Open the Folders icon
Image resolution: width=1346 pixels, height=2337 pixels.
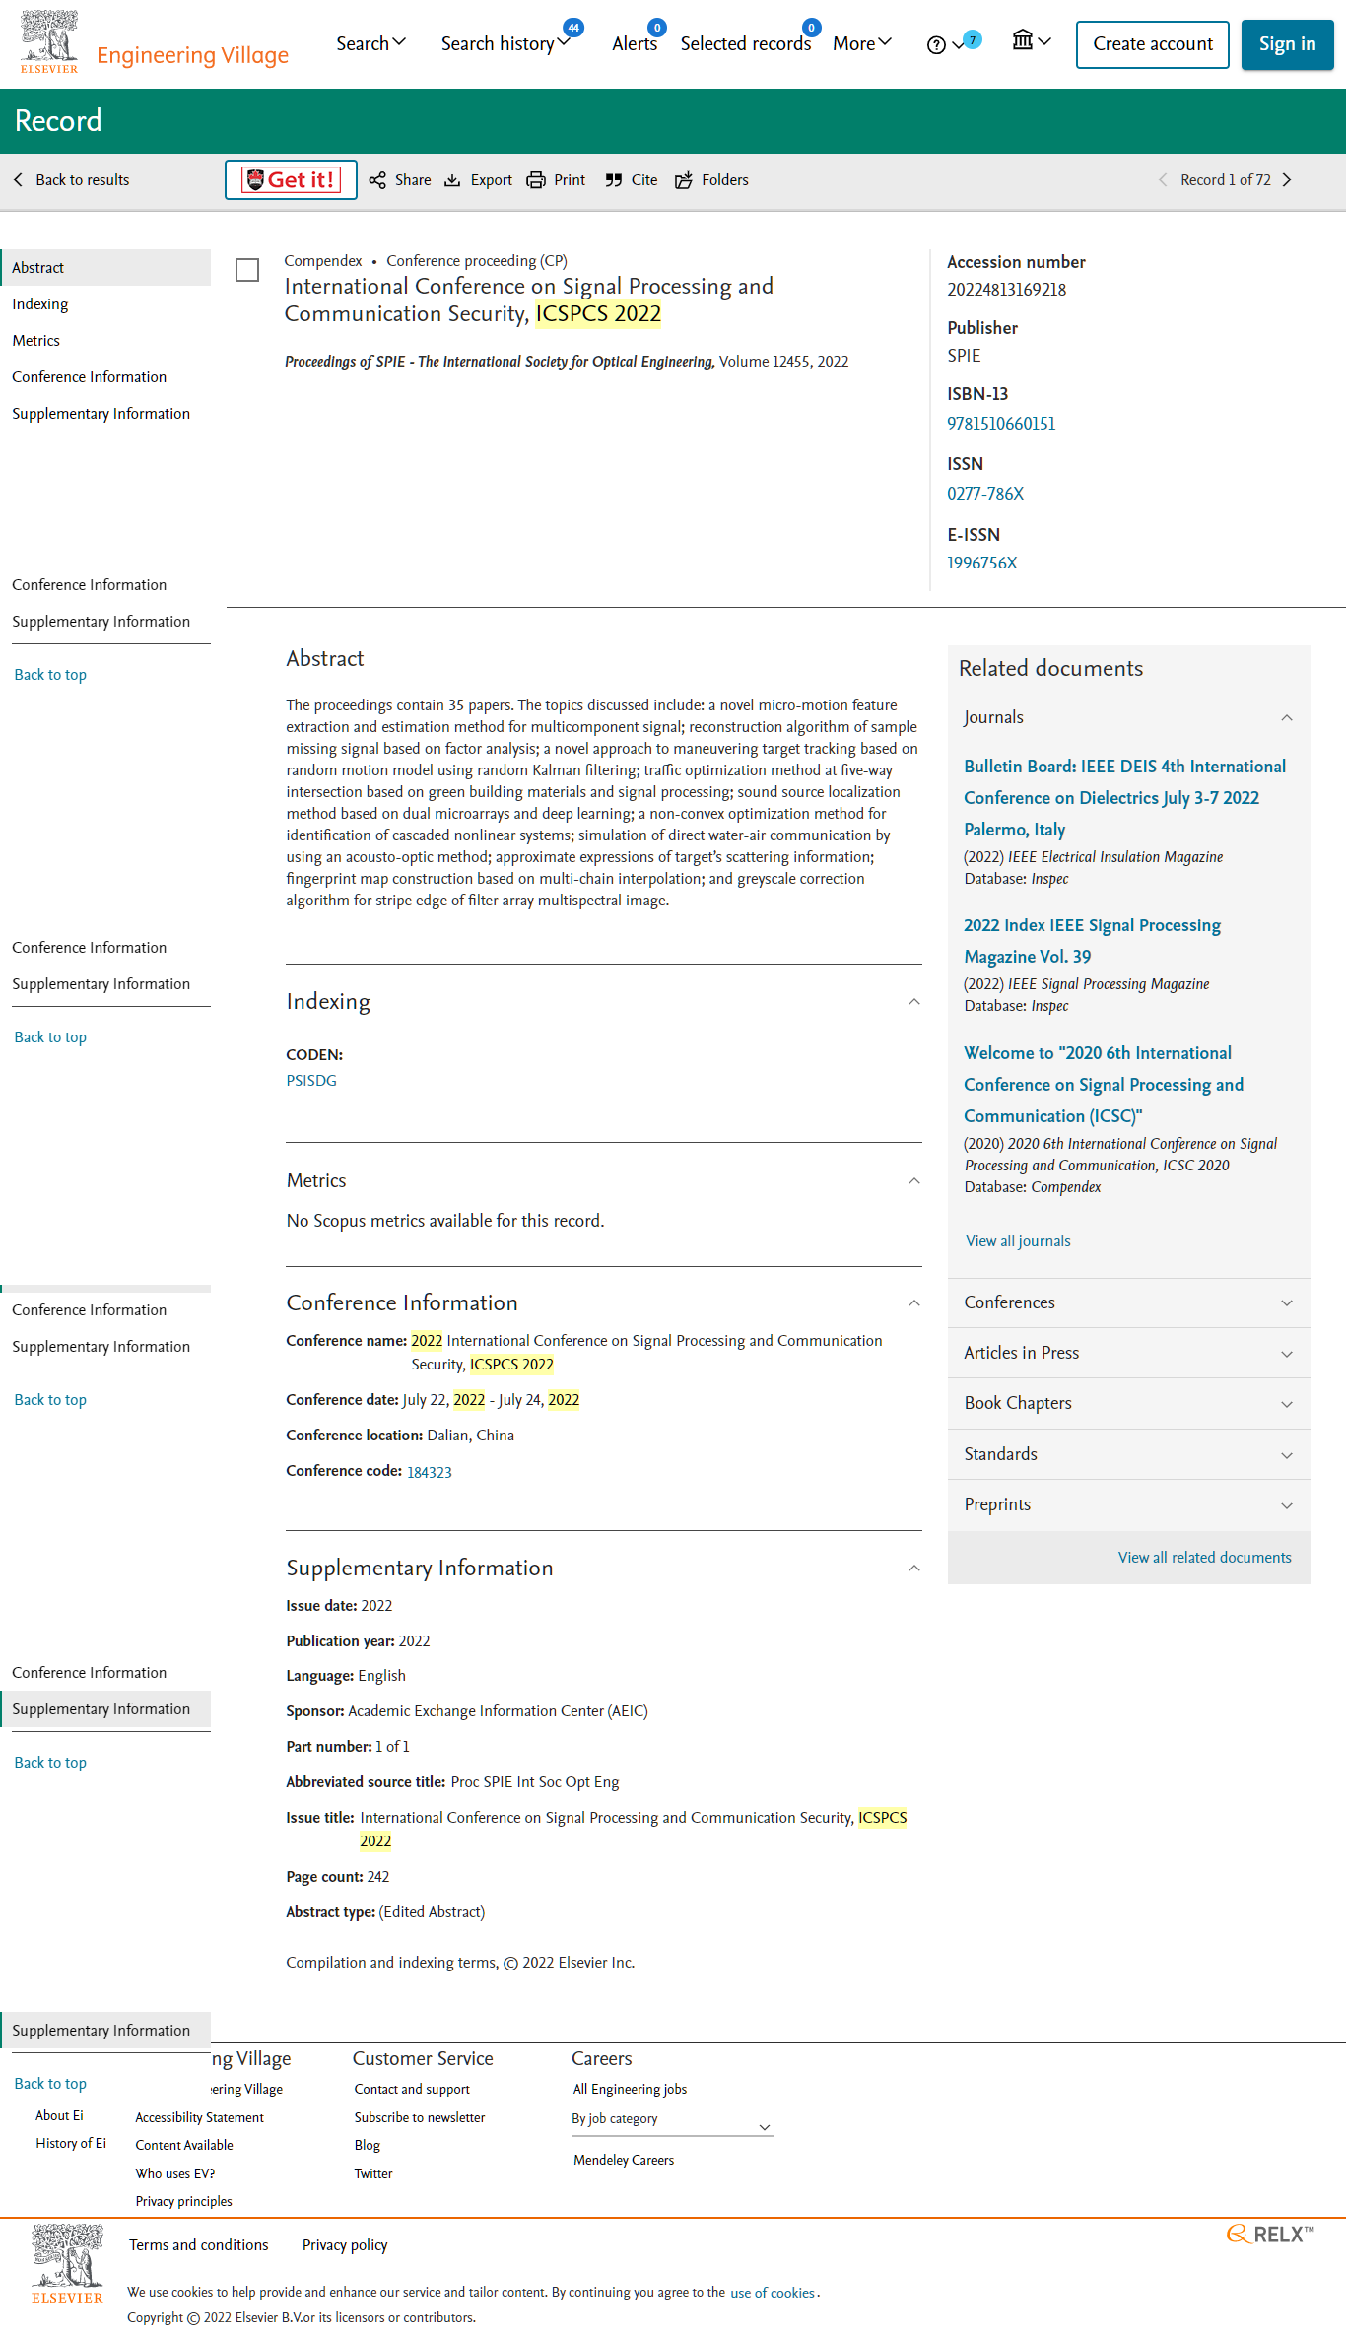coord(684,180)
